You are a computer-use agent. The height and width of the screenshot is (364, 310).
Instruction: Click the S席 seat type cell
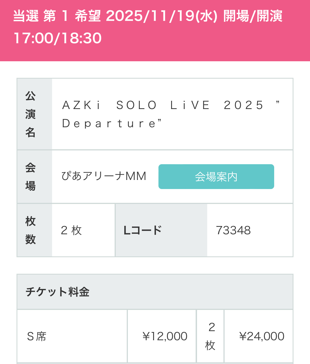[x=37, y=336]
